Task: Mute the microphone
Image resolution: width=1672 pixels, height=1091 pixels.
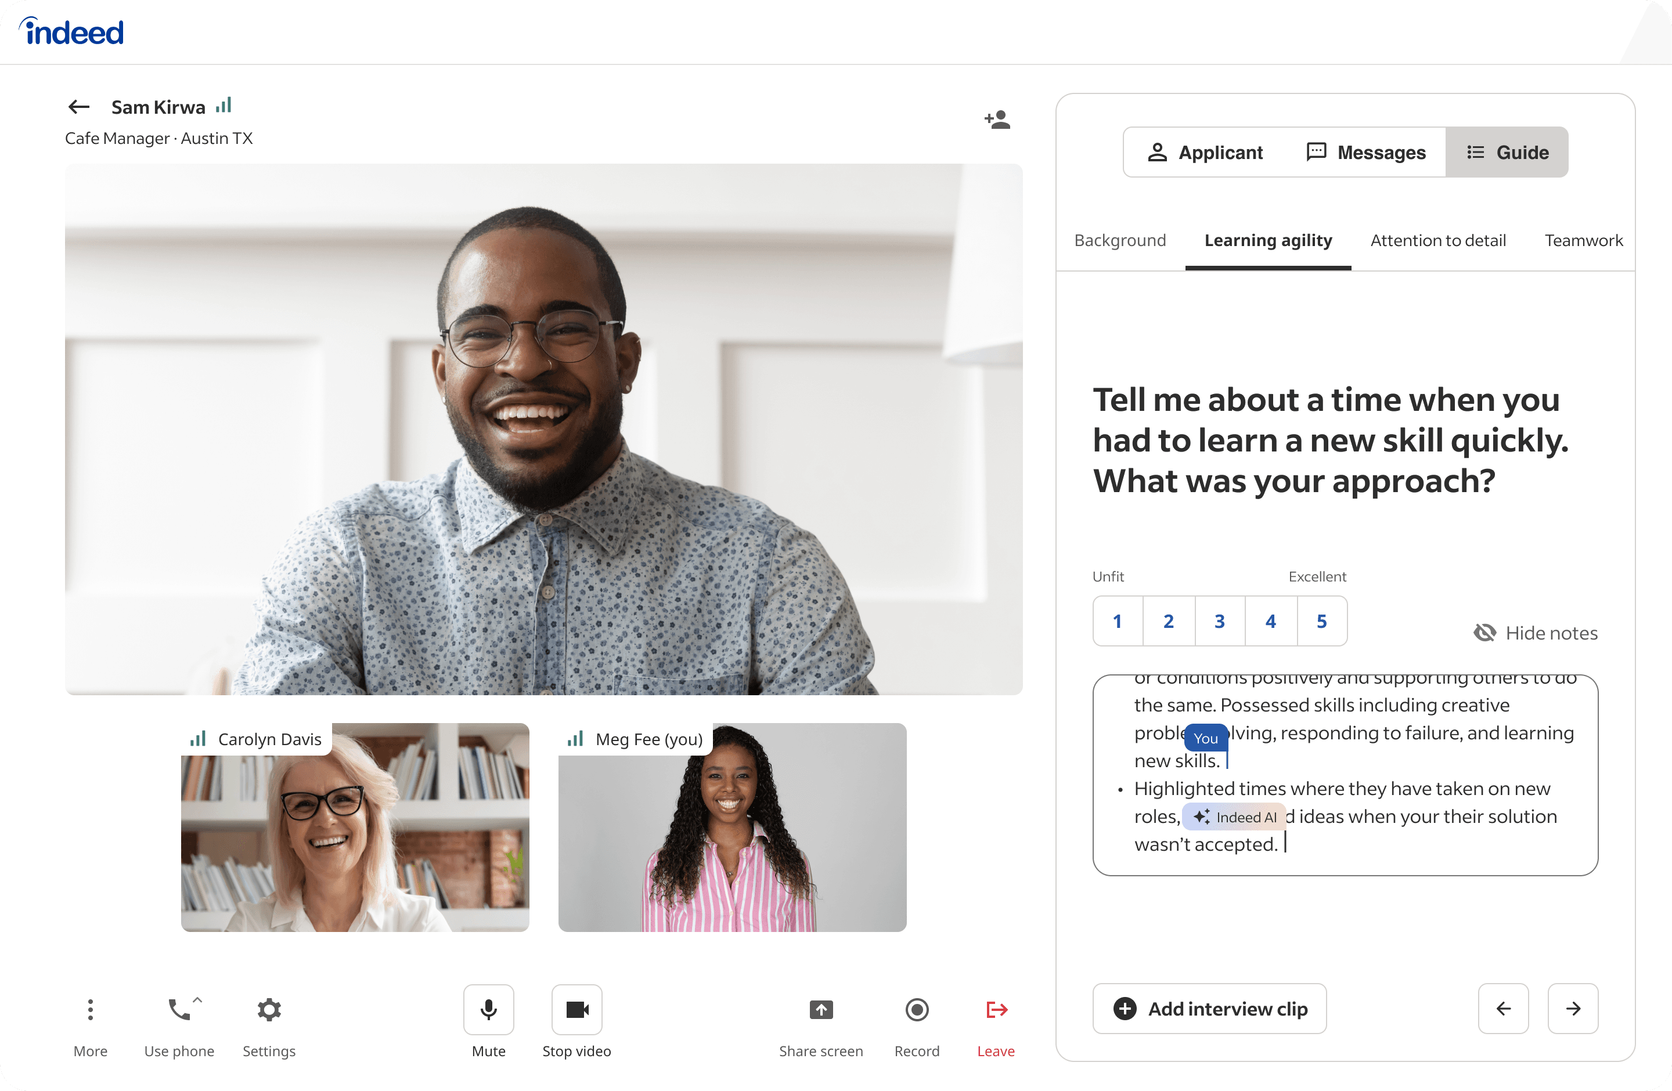Action: tap(488, 1010)
